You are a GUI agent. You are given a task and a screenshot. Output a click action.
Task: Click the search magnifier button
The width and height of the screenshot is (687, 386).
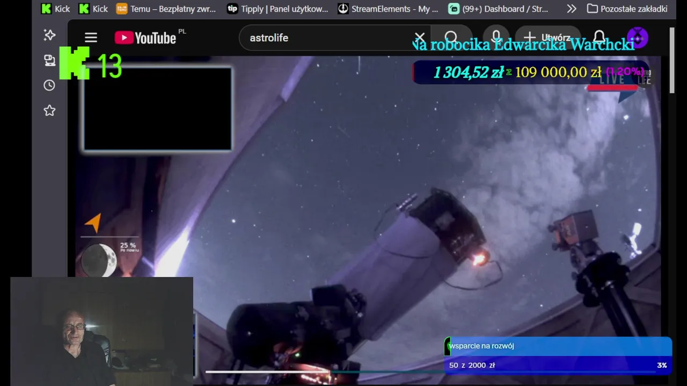(x=451, y=38)
